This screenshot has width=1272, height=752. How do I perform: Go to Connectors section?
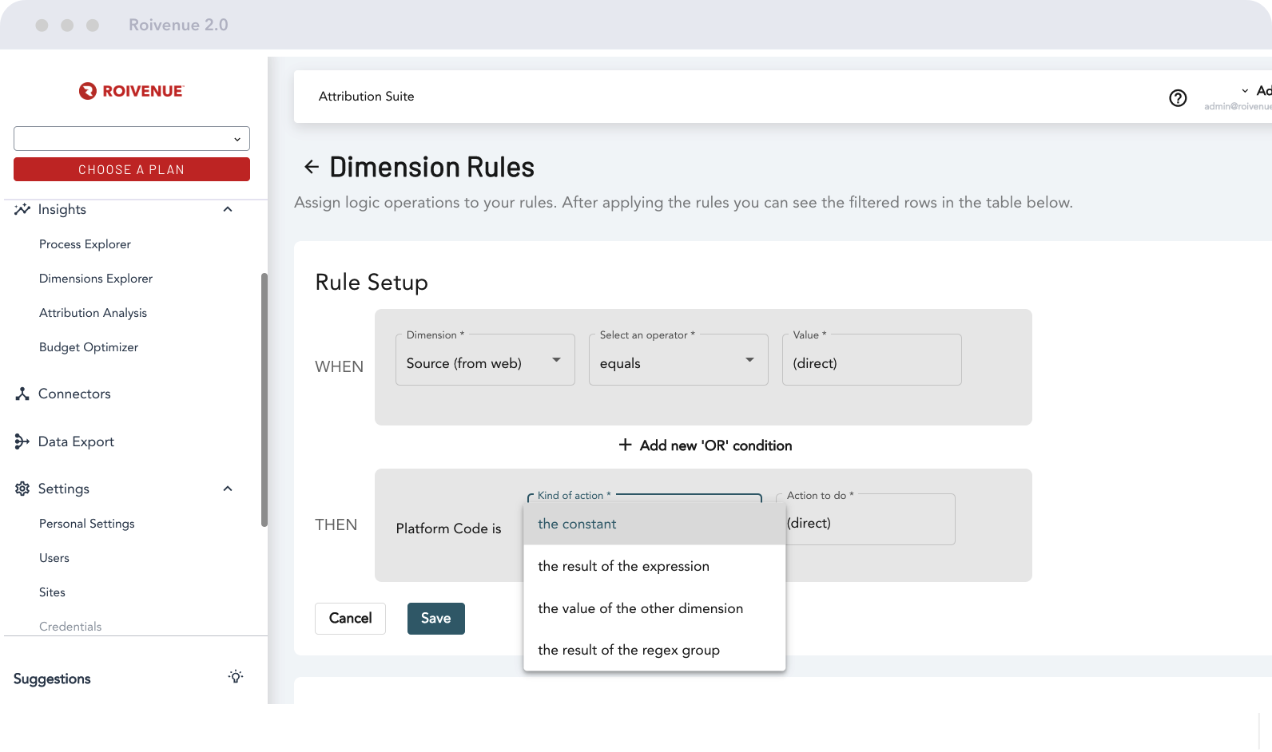click(x=74, y=394)
